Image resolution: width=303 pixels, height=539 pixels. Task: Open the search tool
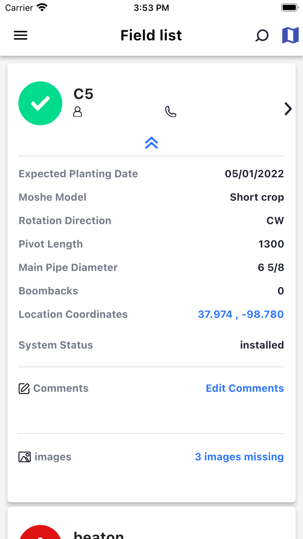[x=262, y=36]
